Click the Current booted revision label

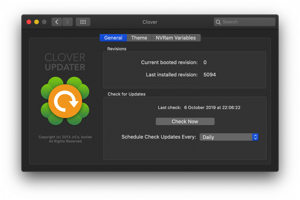coord(169,63)
